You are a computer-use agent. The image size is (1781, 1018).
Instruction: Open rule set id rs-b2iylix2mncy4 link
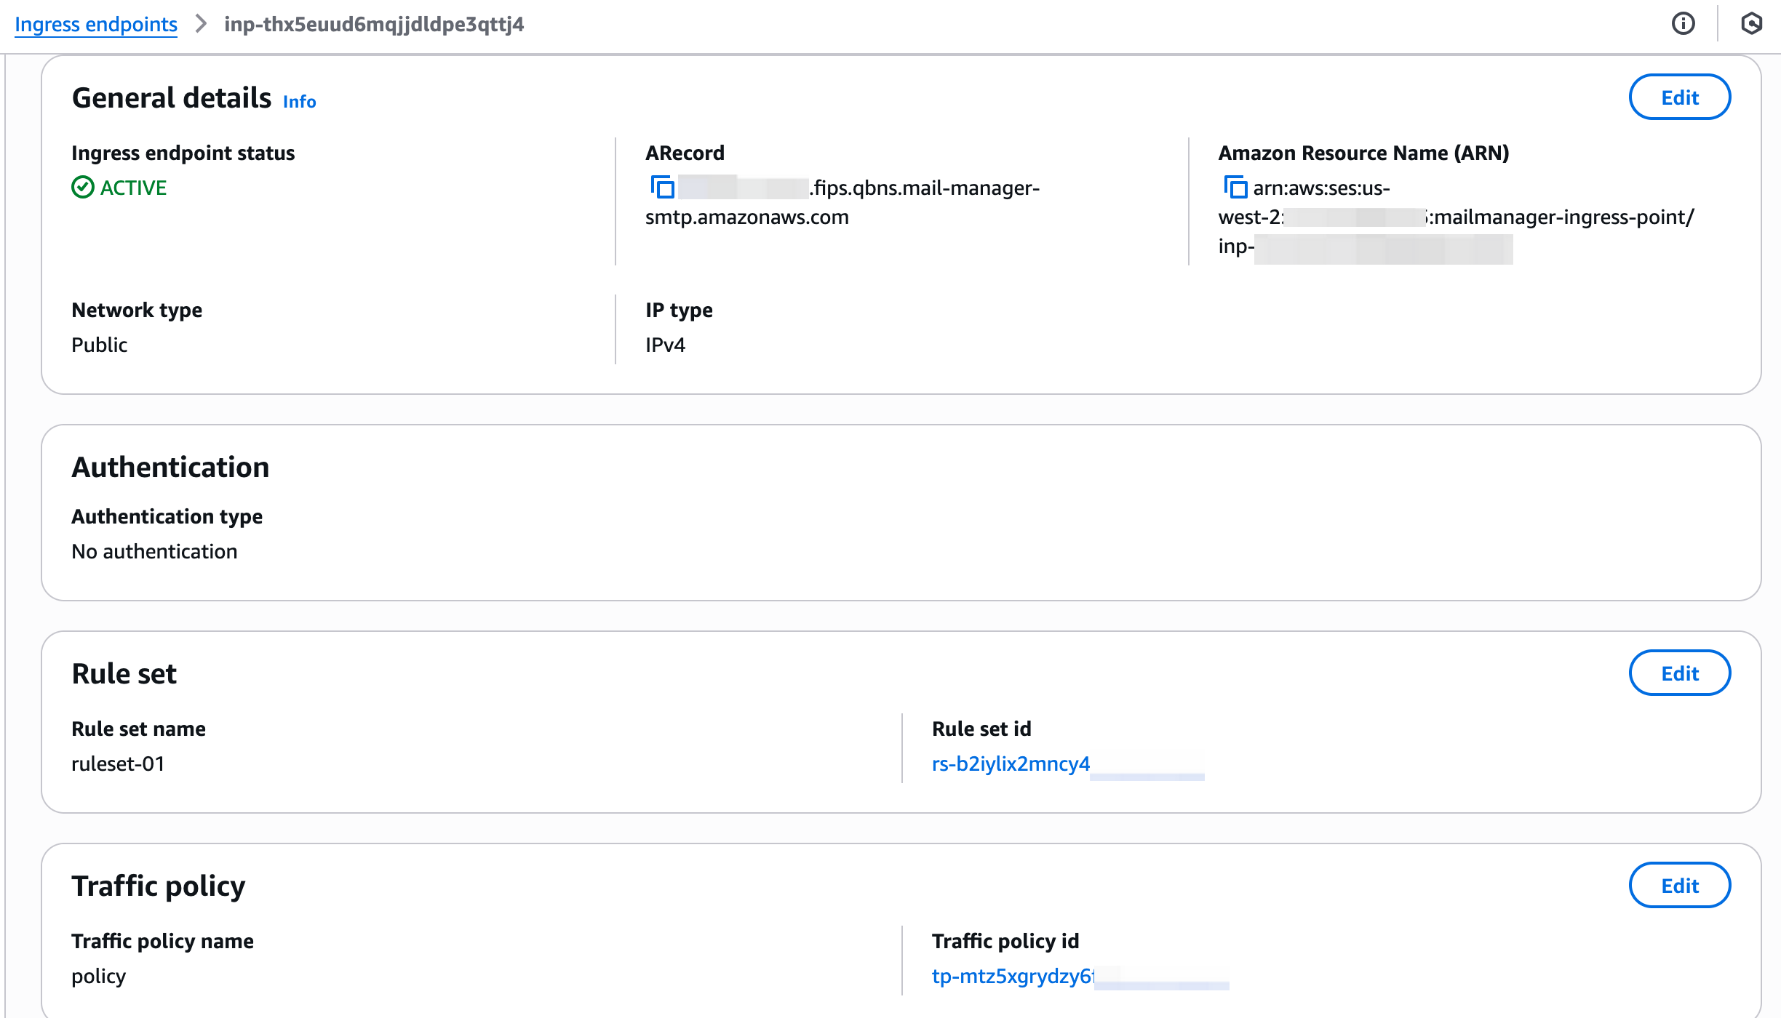[1011, 763]
